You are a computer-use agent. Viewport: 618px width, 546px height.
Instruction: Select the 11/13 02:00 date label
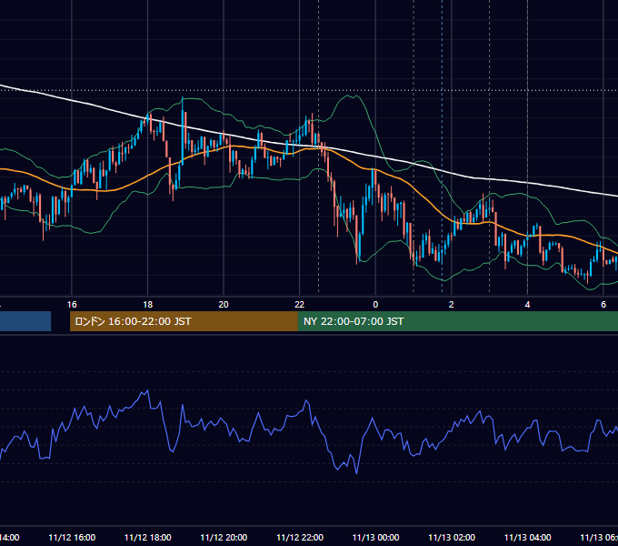pyautogui.click(x=452, y=537)
